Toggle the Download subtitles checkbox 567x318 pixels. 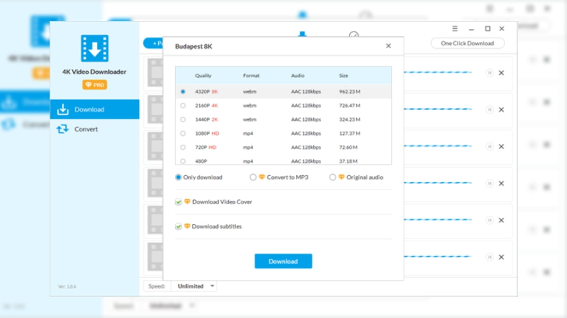(179, 227)
